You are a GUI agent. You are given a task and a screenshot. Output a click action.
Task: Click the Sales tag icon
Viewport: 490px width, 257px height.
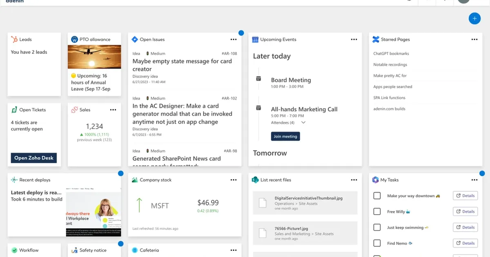coord(75,109)
